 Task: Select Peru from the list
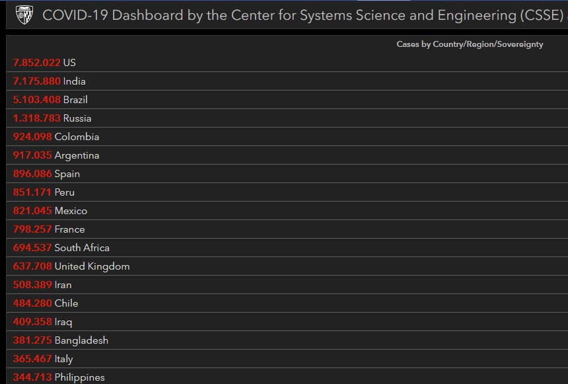click(44, 192)
